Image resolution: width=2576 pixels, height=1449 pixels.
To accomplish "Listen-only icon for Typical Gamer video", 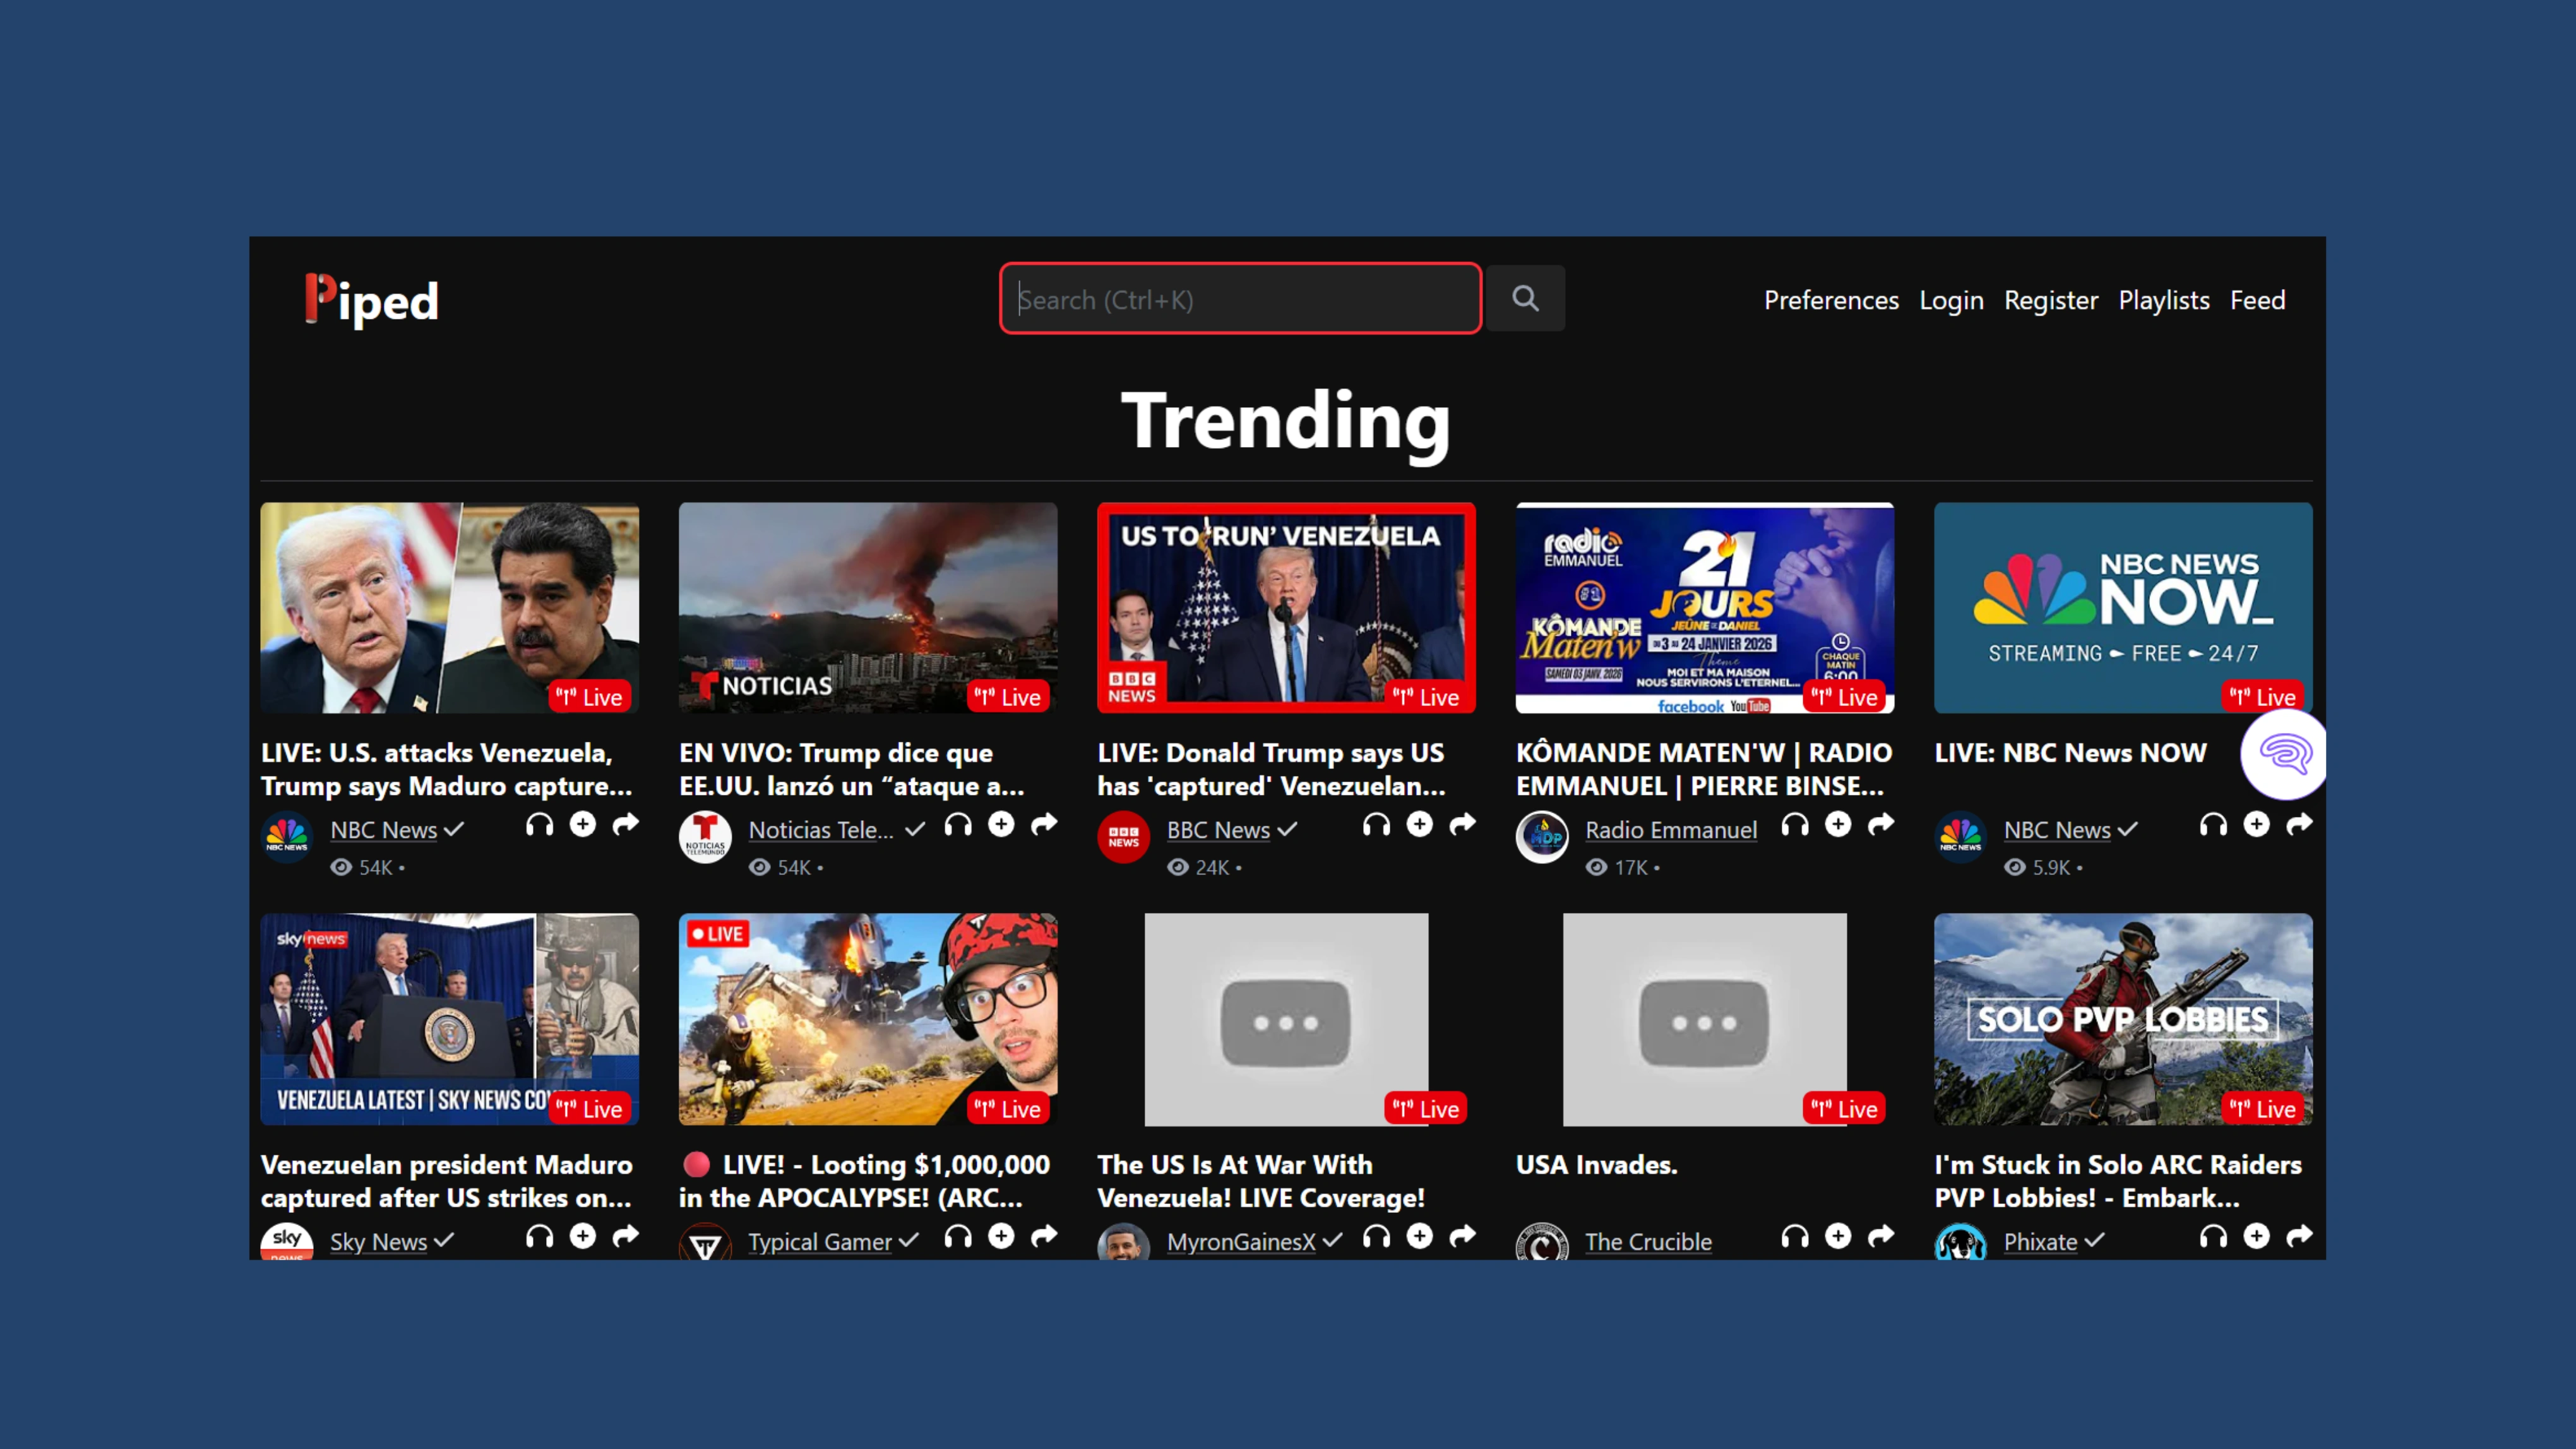I will [x=958, y=1236].
